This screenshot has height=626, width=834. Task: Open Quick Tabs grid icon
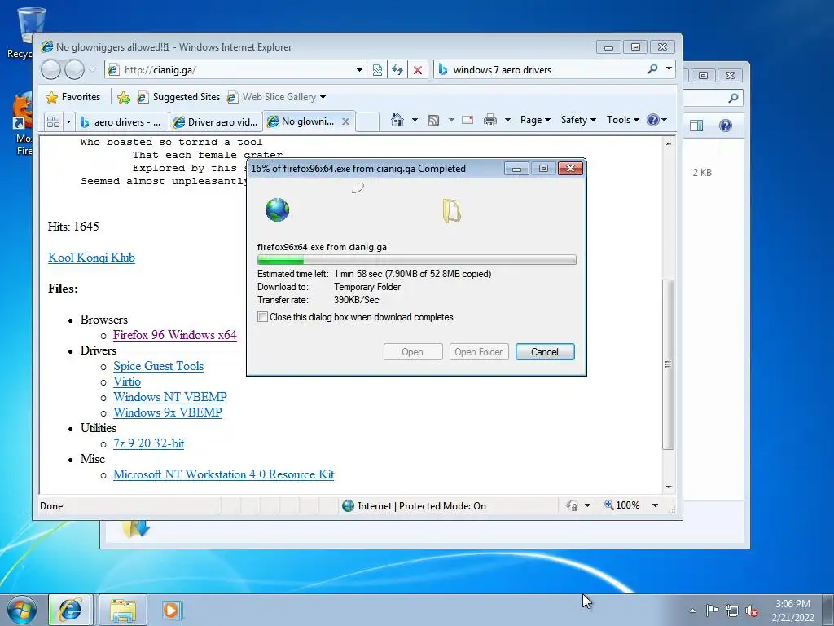click(x=53, y=122)
